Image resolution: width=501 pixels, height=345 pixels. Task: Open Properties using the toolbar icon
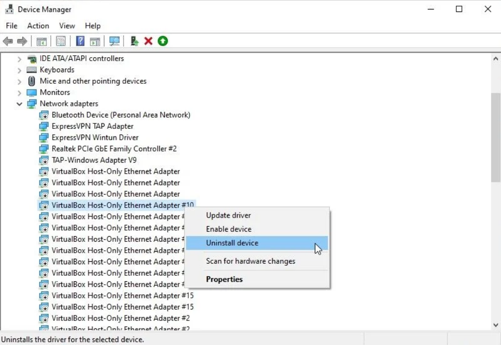(x=60, y=41)
